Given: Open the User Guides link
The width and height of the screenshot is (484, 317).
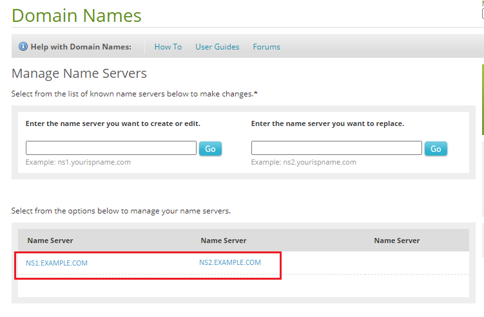Looking at the screenshot, I should 217,47.
